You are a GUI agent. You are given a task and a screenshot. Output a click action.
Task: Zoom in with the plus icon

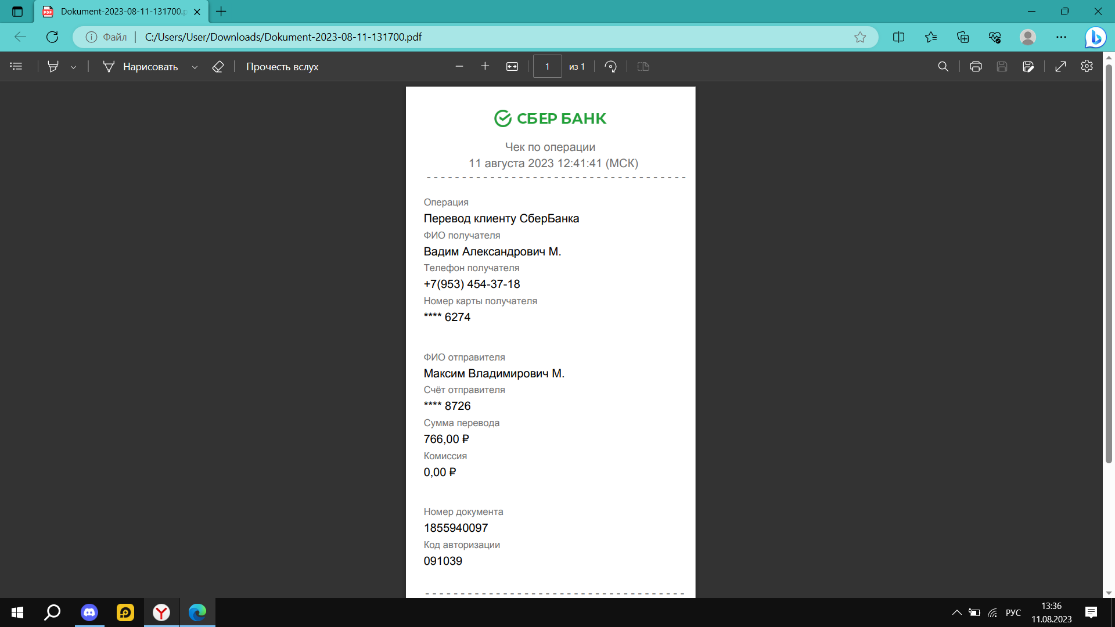coord(485,67)
